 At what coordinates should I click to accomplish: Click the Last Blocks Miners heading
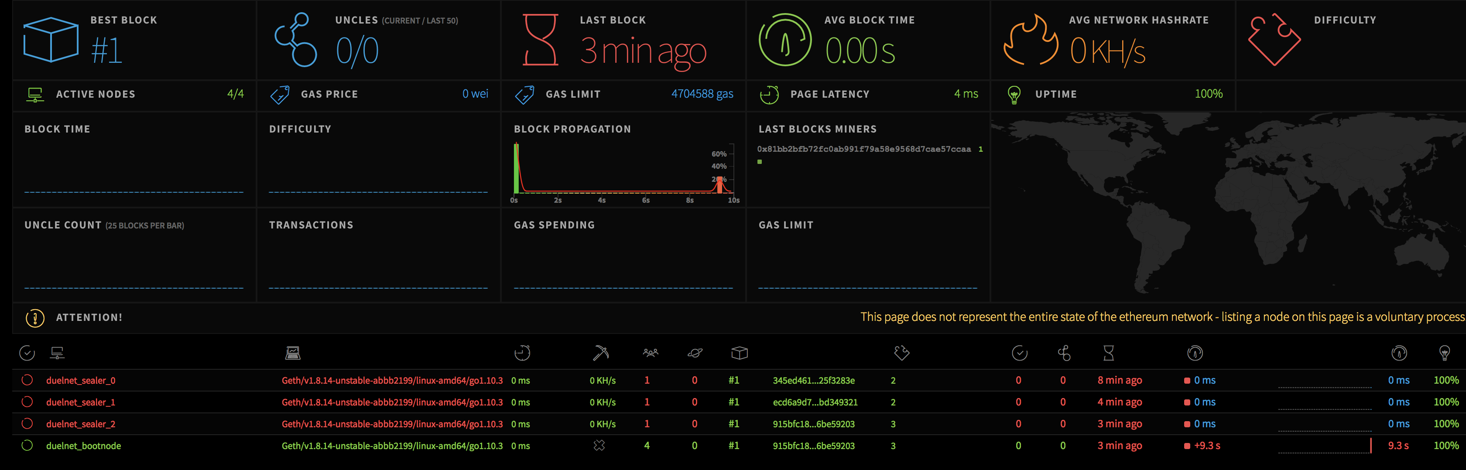tap(818, 129)
